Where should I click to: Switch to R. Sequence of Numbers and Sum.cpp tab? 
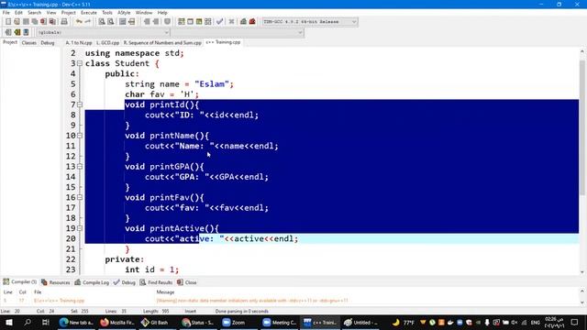coord(162,43)
